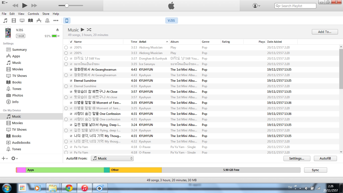Adjust the volume slider knob
Image resolution: width=343 pixels, height=193 pixels.
click(67, 6)
